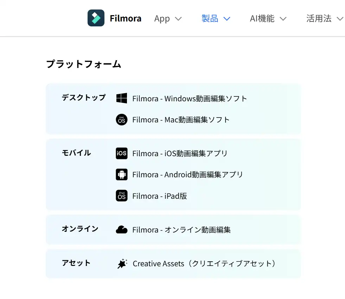The width and height of the screenshot is (345, 299).
Task: Open Filmora - Windows動画編集ソフト link
Action: (190, 98)
